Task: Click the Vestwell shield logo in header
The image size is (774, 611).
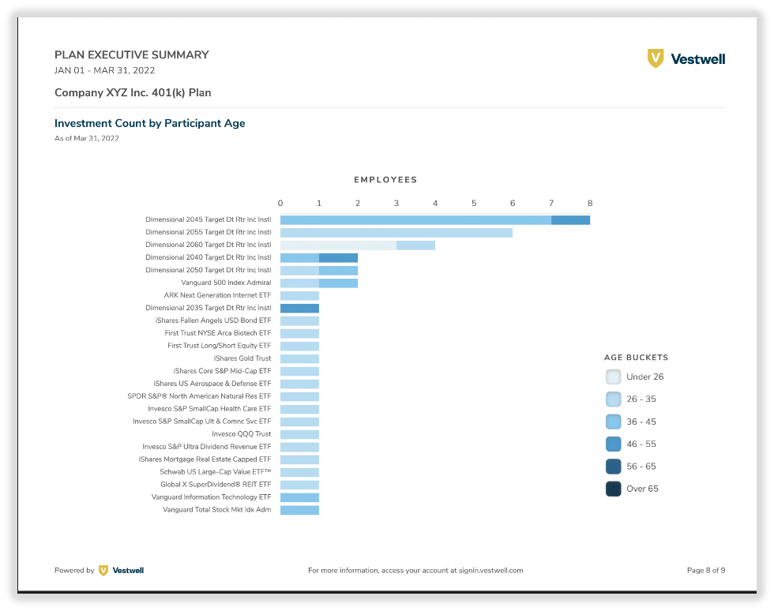Action: 656,58
